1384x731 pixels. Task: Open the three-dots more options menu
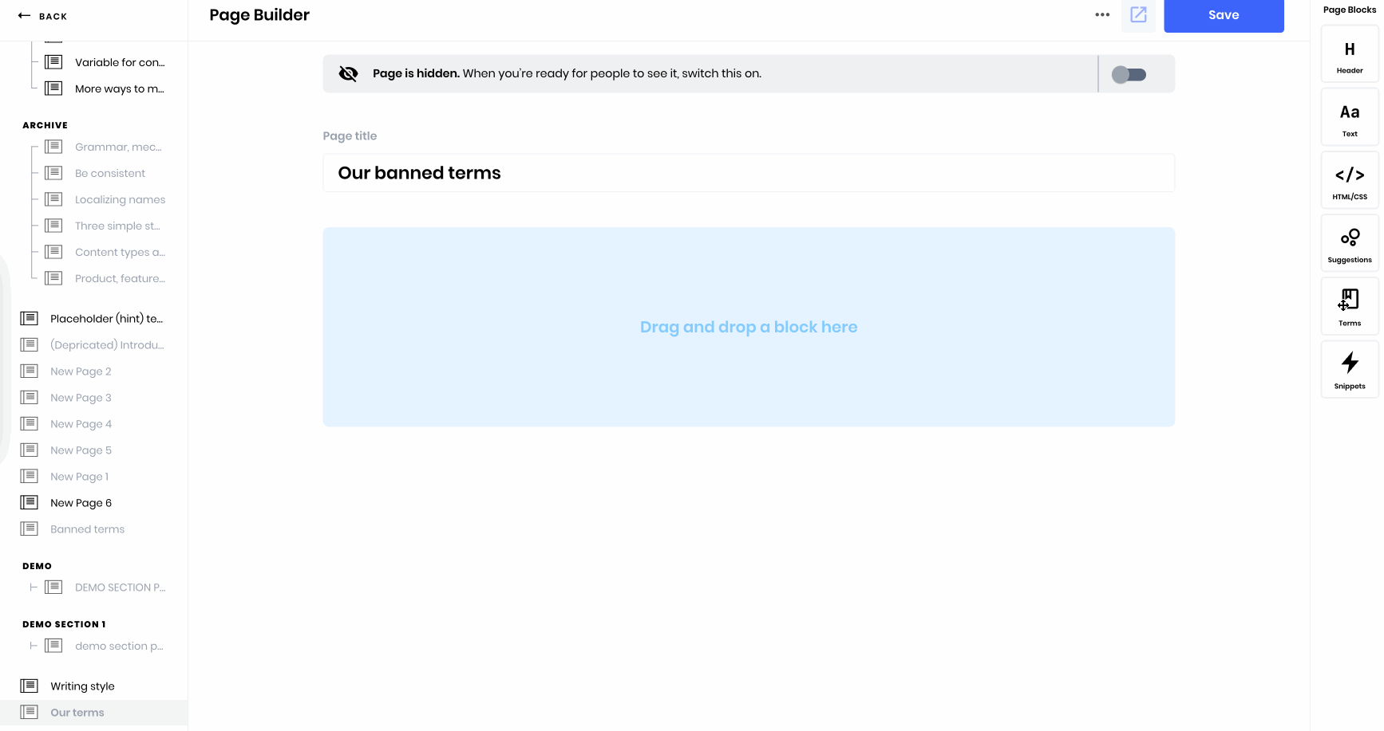point(1102,14)
